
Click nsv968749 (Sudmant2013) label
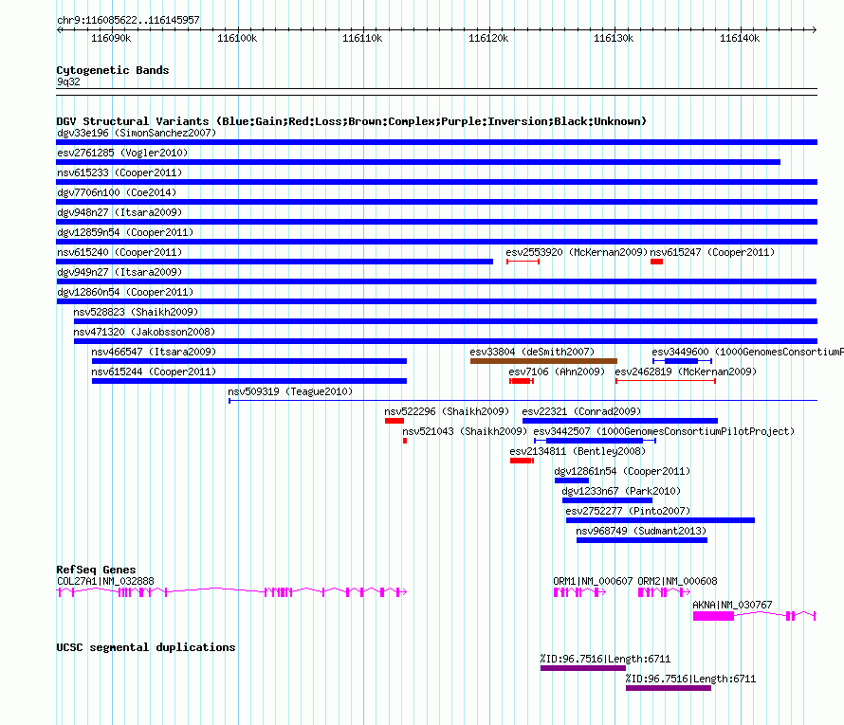(x=641, y=531)
